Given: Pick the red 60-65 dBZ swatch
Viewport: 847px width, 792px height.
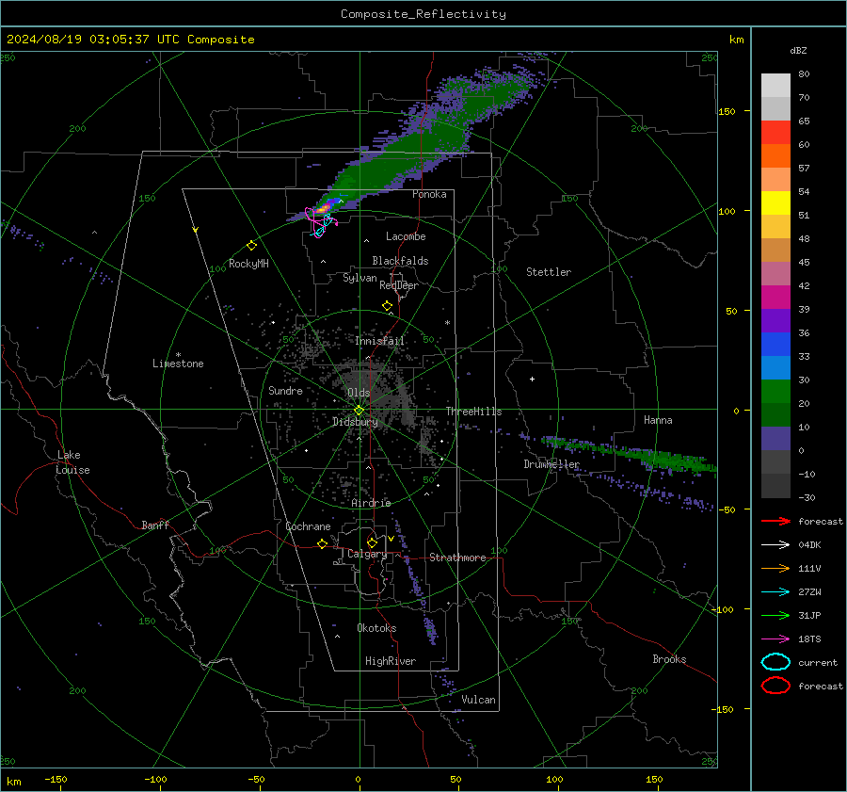Looking at the screenshot, I should pyautogui.click(x=775, y=133).
